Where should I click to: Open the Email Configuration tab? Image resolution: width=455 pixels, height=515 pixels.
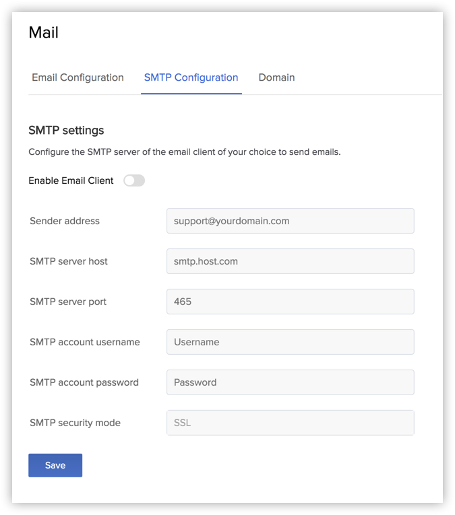point(78,77)
